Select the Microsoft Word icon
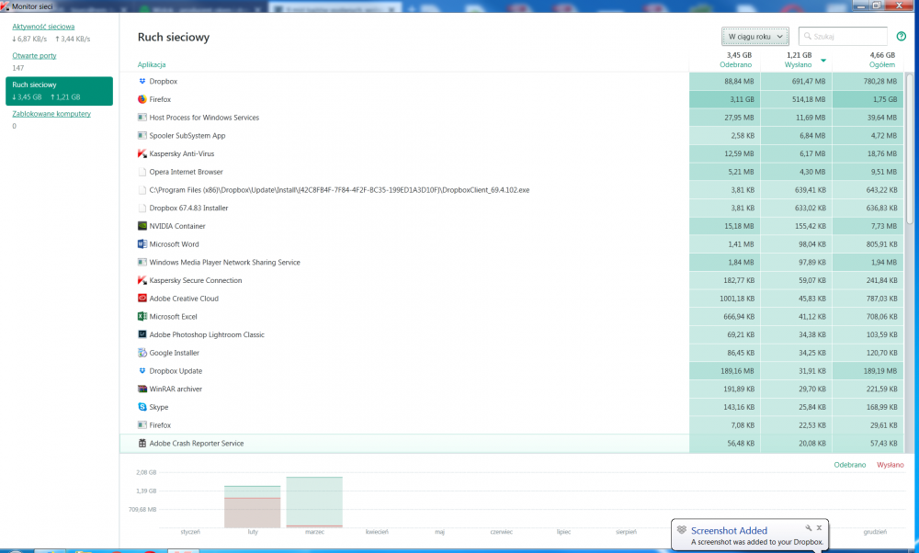Screen dimensions: 919x553 [142, 243]
